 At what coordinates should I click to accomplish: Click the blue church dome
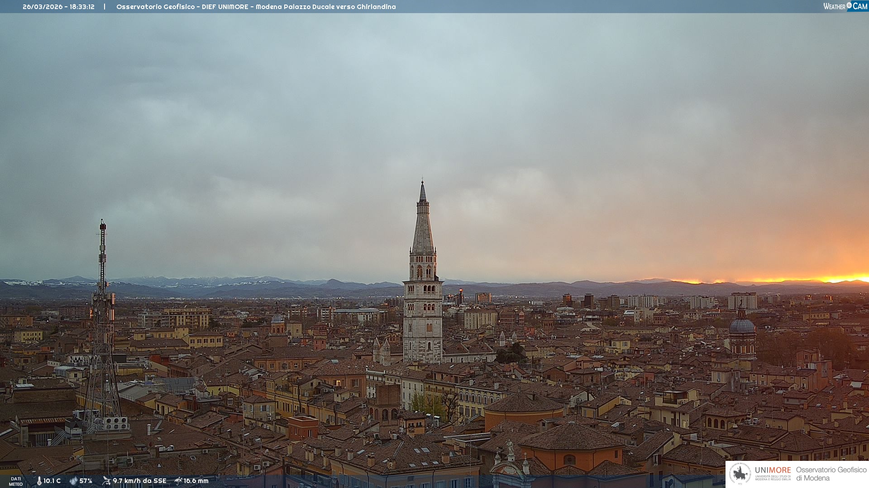742,326
